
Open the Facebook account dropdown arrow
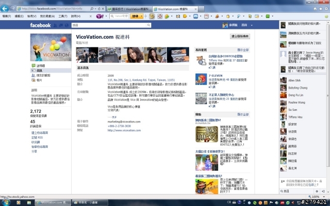(252, 25)
